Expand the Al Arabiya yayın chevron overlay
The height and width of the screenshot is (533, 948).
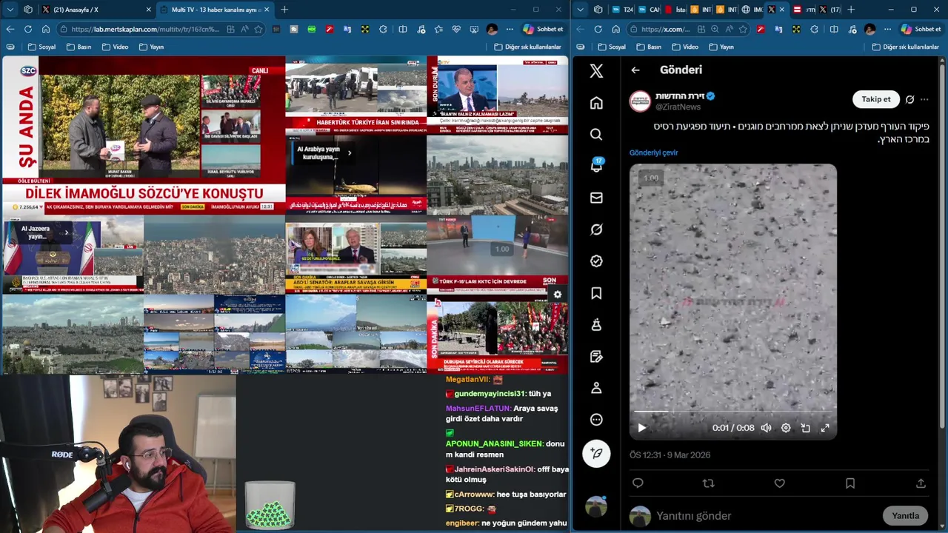tap(349, 153)
